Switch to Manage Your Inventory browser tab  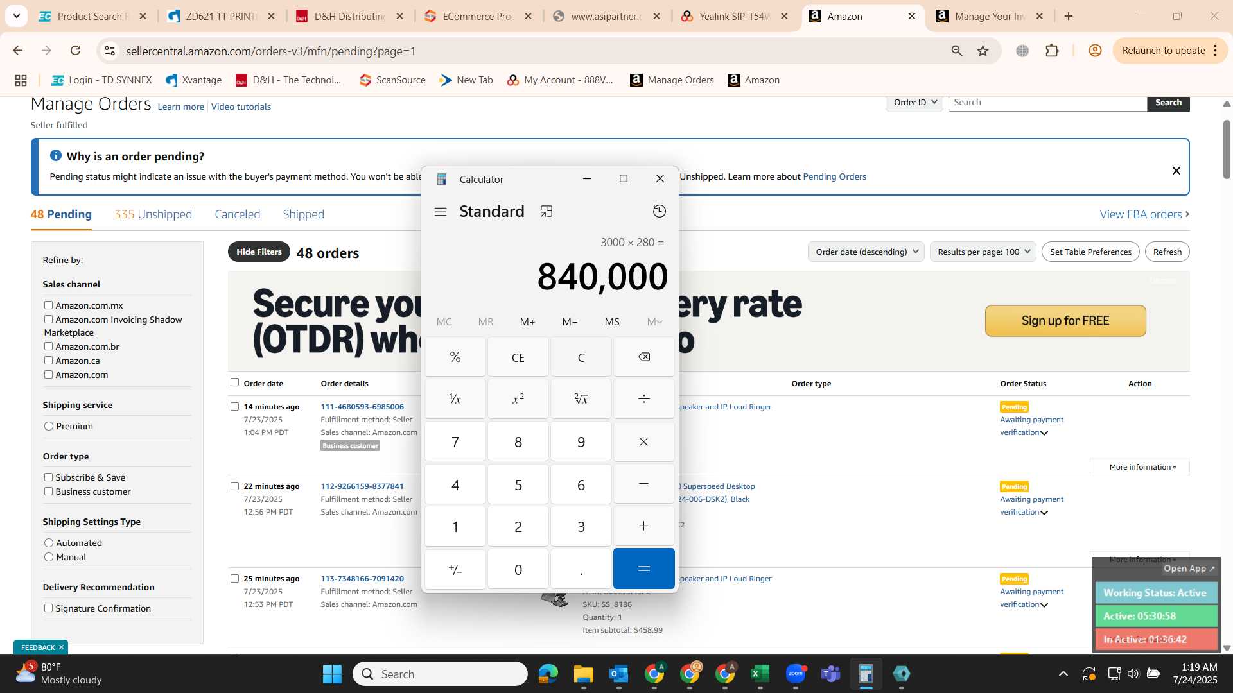[x=989, y=16]
